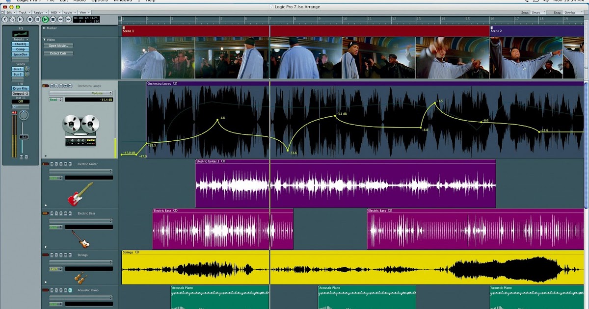This screenshot has height=309, width=589.
Task: Click the Detect Cuts button
Action: pos(58,53)
